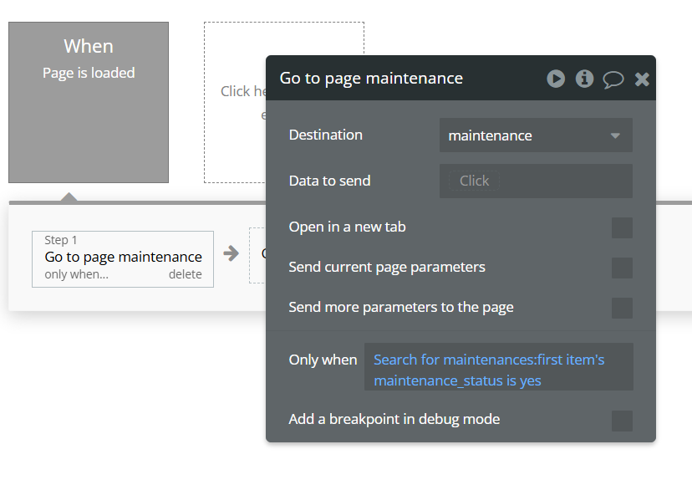Viewport: 692px width, 480px height.
Task: Click the Go to page maintenance panel title
Action: point(371,79)
